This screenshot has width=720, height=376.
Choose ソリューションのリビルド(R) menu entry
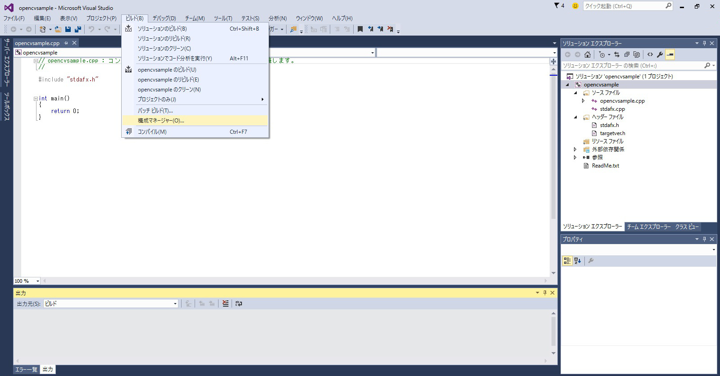tap(164, 39)
